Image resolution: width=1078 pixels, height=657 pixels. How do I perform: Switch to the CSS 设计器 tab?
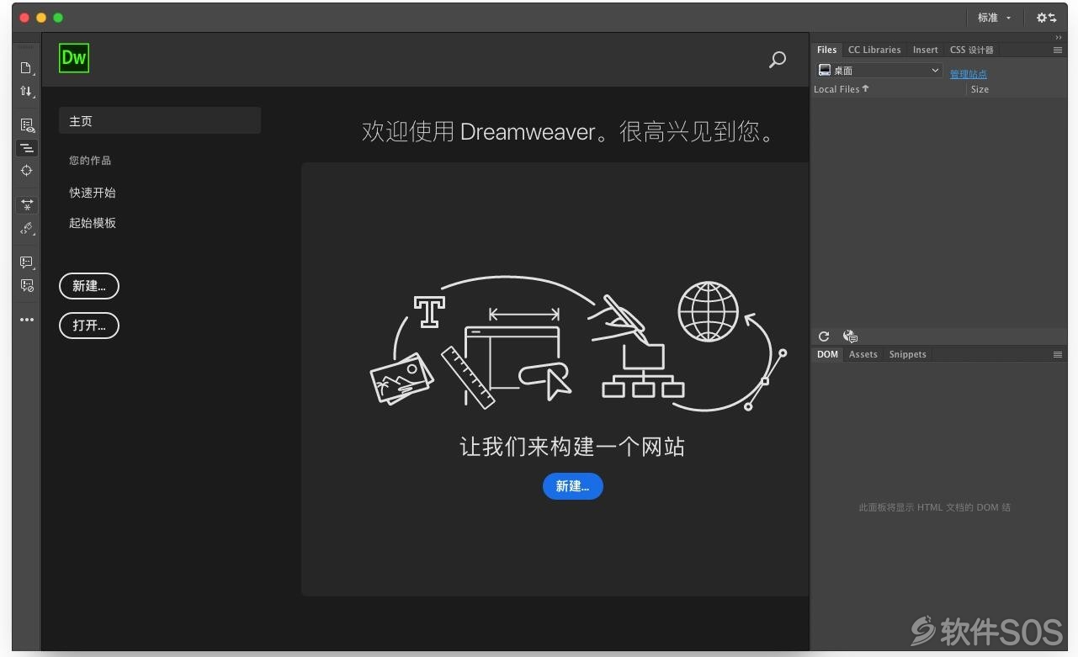tap(972, 50)
